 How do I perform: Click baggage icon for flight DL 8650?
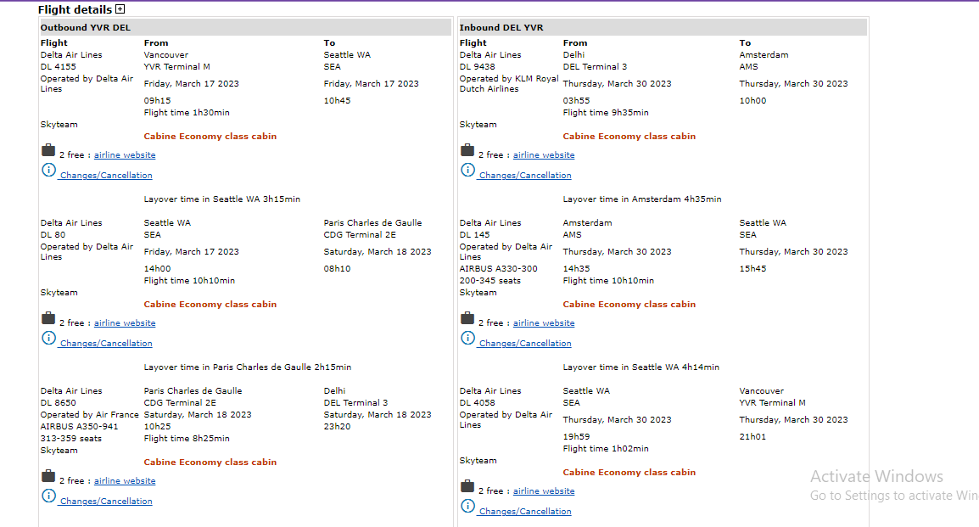tap(48, 476)
